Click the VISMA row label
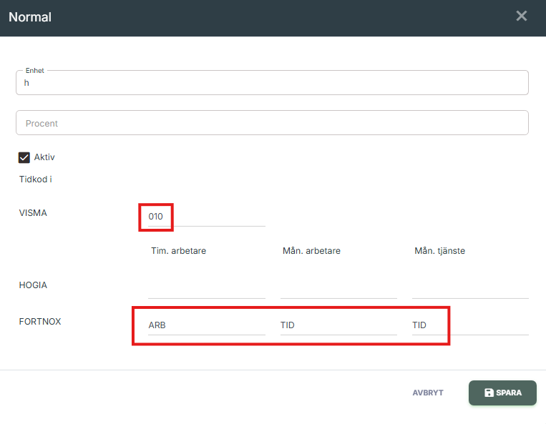546x424 pixels. click(x=33, y=213)
